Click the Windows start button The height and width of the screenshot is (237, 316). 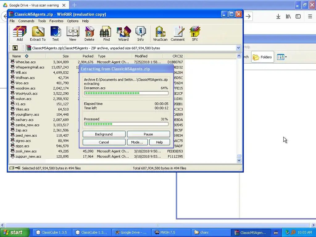click(x=15, y=232)
